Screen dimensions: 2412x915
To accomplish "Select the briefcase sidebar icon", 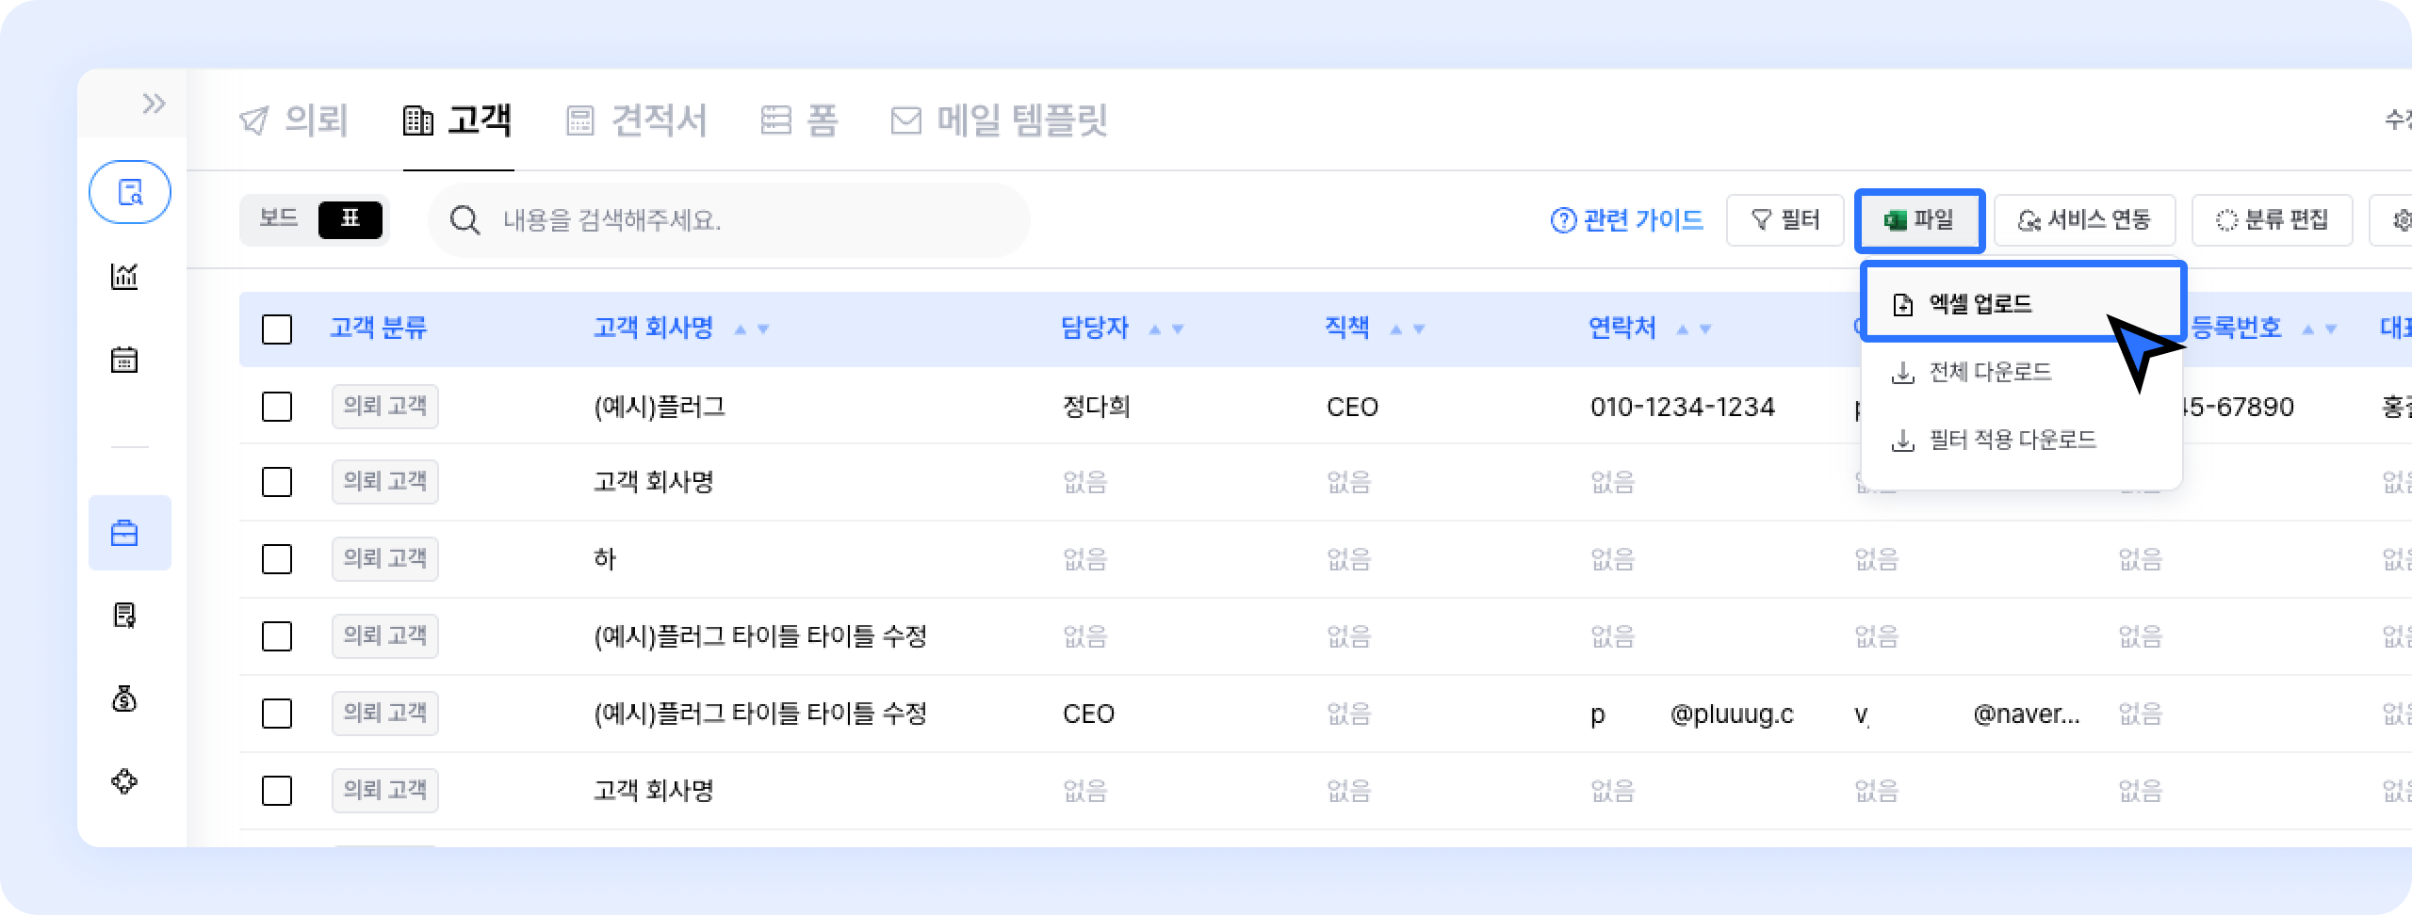I will 125,534.
